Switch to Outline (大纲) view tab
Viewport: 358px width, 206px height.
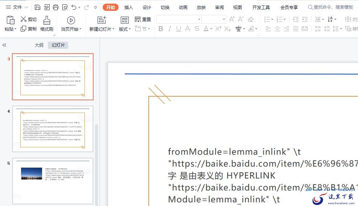[x=39, y=45]
